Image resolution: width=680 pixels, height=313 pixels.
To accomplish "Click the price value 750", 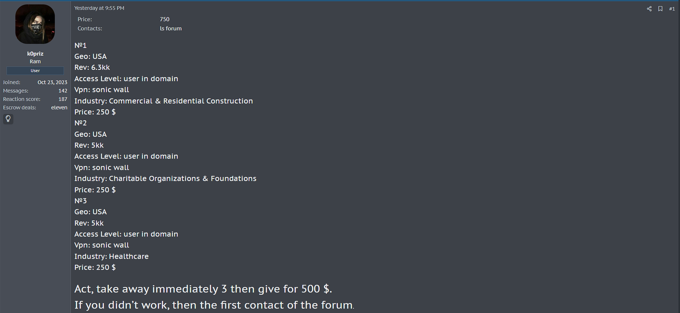I will point(165,19).
